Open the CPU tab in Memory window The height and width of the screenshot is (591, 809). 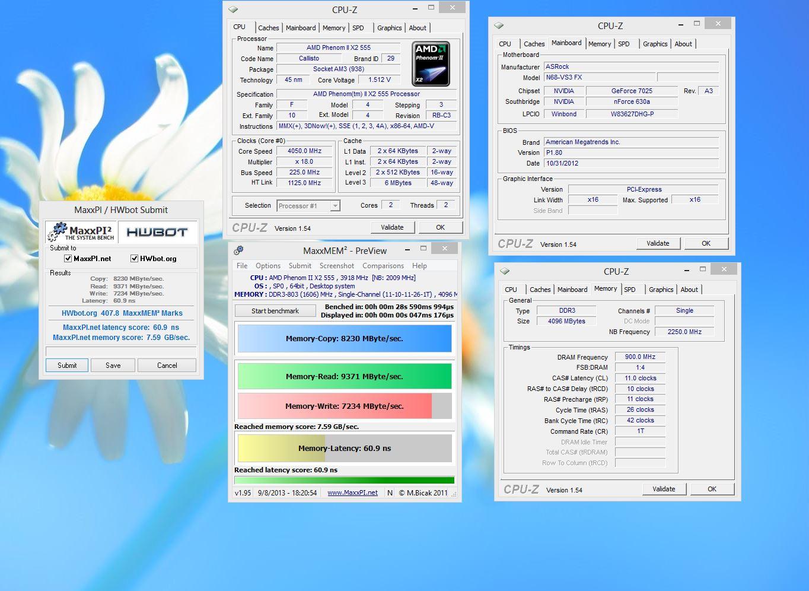(x=511, y=290)
